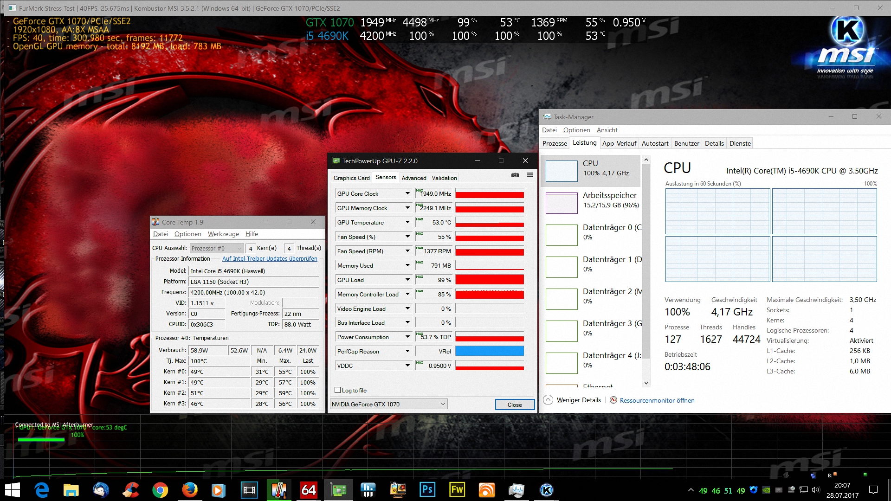
Task: Enable the Log to file checkbox
Action: pos(338,390)
